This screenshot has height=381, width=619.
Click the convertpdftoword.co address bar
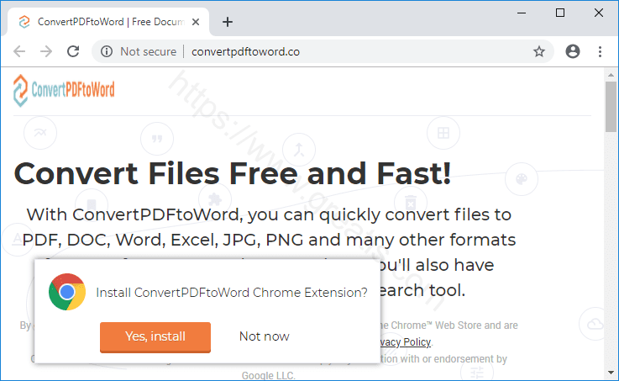pos(336,51)
